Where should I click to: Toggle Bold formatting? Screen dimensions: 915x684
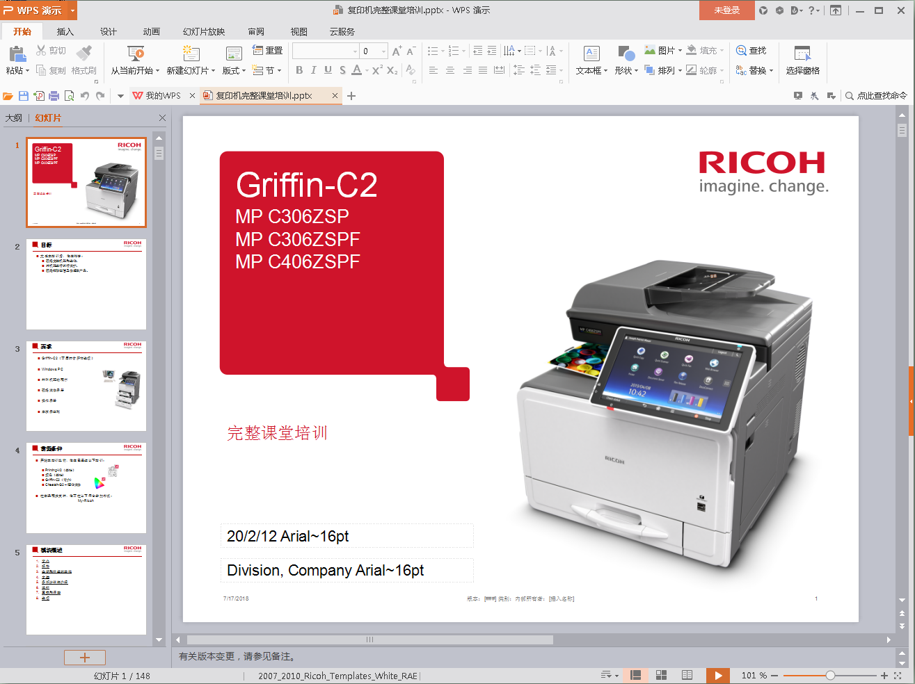point(299,70)
